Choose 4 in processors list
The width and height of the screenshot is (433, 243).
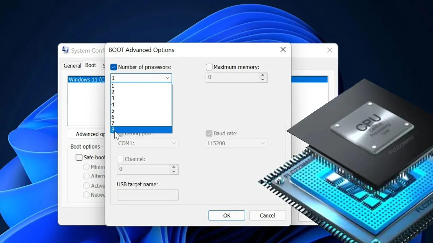(141, 105)
